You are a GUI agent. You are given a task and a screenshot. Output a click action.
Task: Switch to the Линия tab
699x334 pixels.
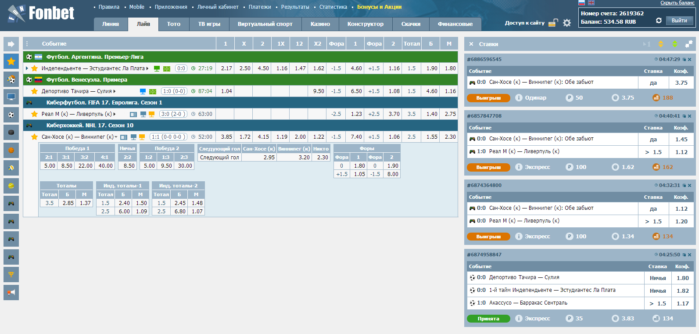111,24
